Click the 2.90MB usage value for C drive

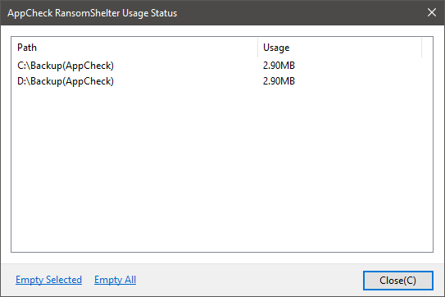point(279,66)
